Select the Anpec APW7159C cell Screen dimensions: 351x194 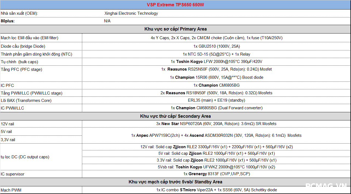216,135
